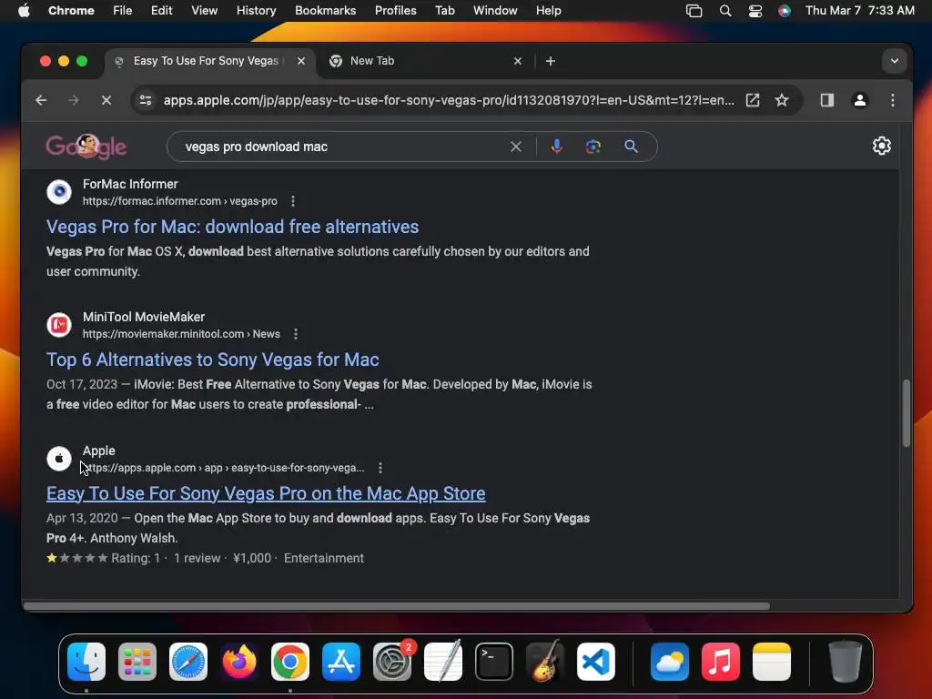
Task: Open the Bookmarks menu
Action: pos(325,10)
